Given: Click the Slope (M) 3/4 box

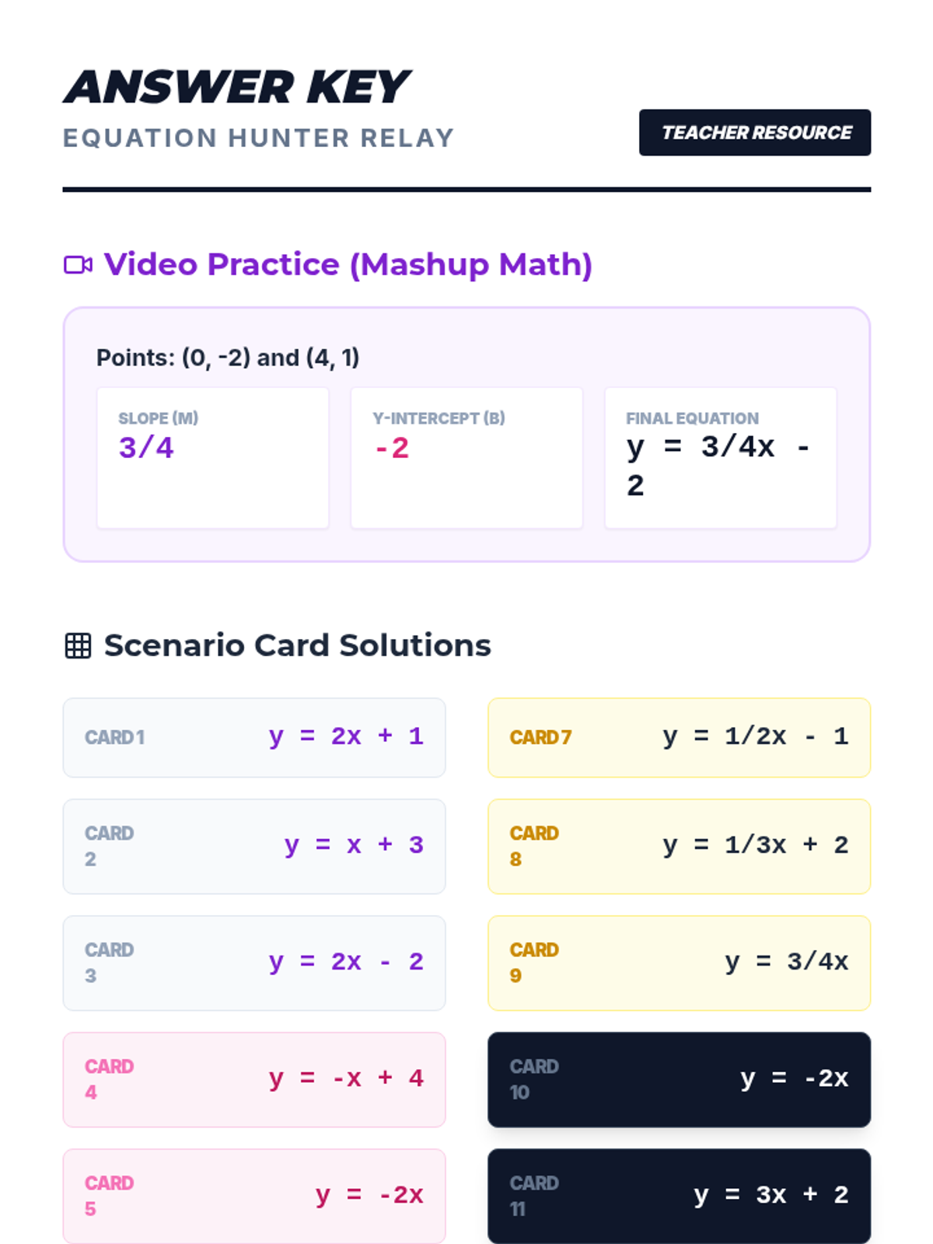Looking at the screenshot, I should click(212, 457).
